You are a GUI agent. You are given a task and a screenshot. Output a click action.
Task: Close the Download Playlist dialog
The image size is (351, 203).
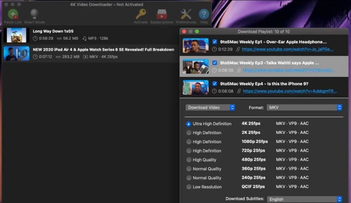(x=184, y=32)
